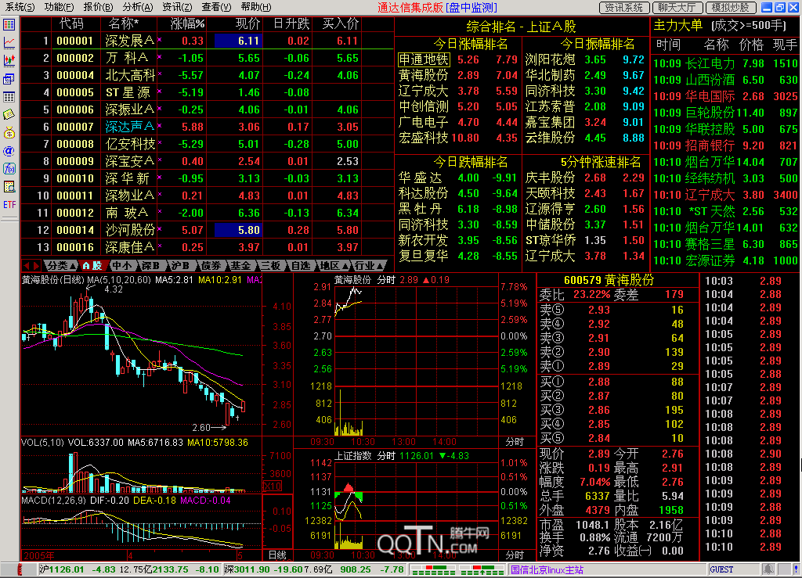Image resolution: width=802 pixels, height=578 pixels.
Task: Click the red triangle marker on index chart
Action: pos(349,487)
